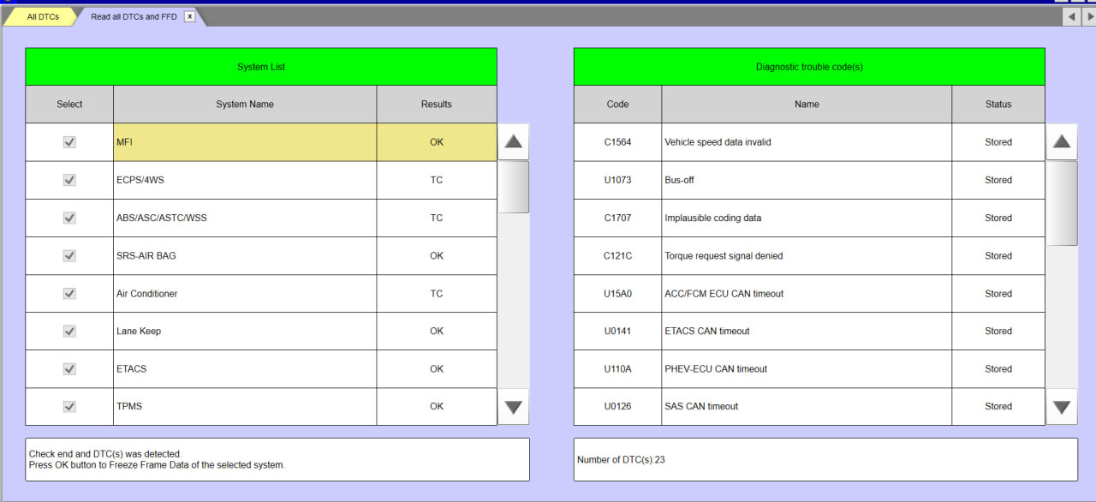Click the Results column header
The image size is (1096, 502).
(436, 105)
